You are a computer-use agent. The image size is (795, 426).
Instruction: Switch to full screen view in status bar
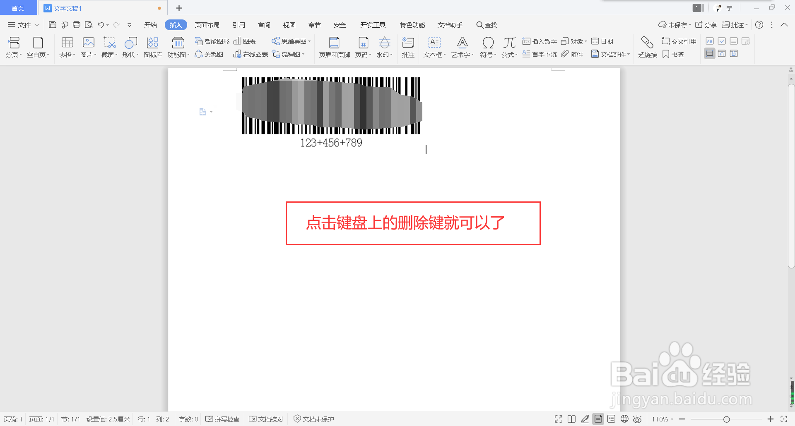click(x=559, y=419)
